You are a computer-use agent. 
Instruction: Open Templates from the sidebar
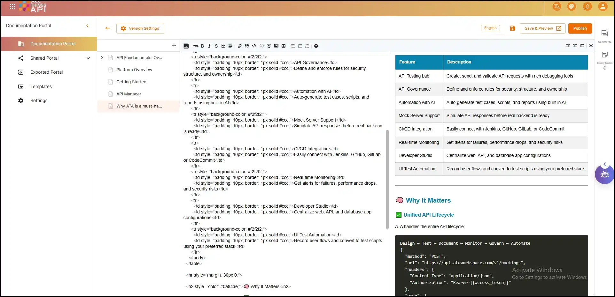tap(41, 86)
